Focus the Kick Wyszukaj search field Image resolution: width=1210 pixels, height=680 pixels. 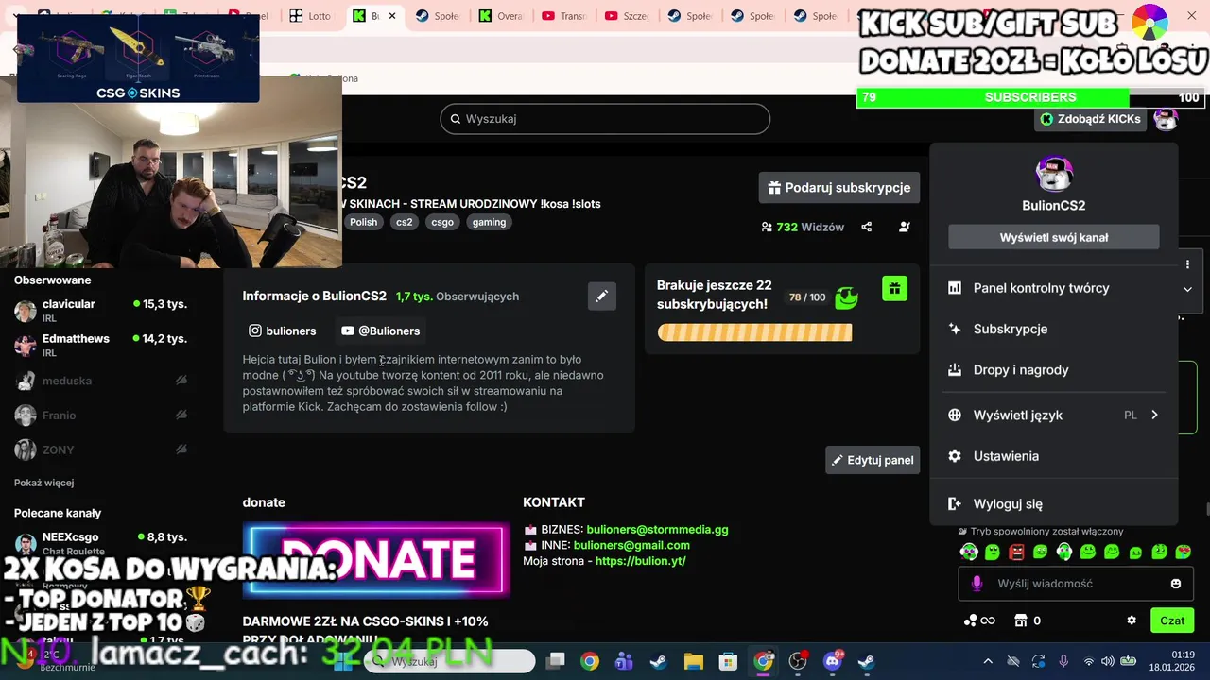point(605,119)
